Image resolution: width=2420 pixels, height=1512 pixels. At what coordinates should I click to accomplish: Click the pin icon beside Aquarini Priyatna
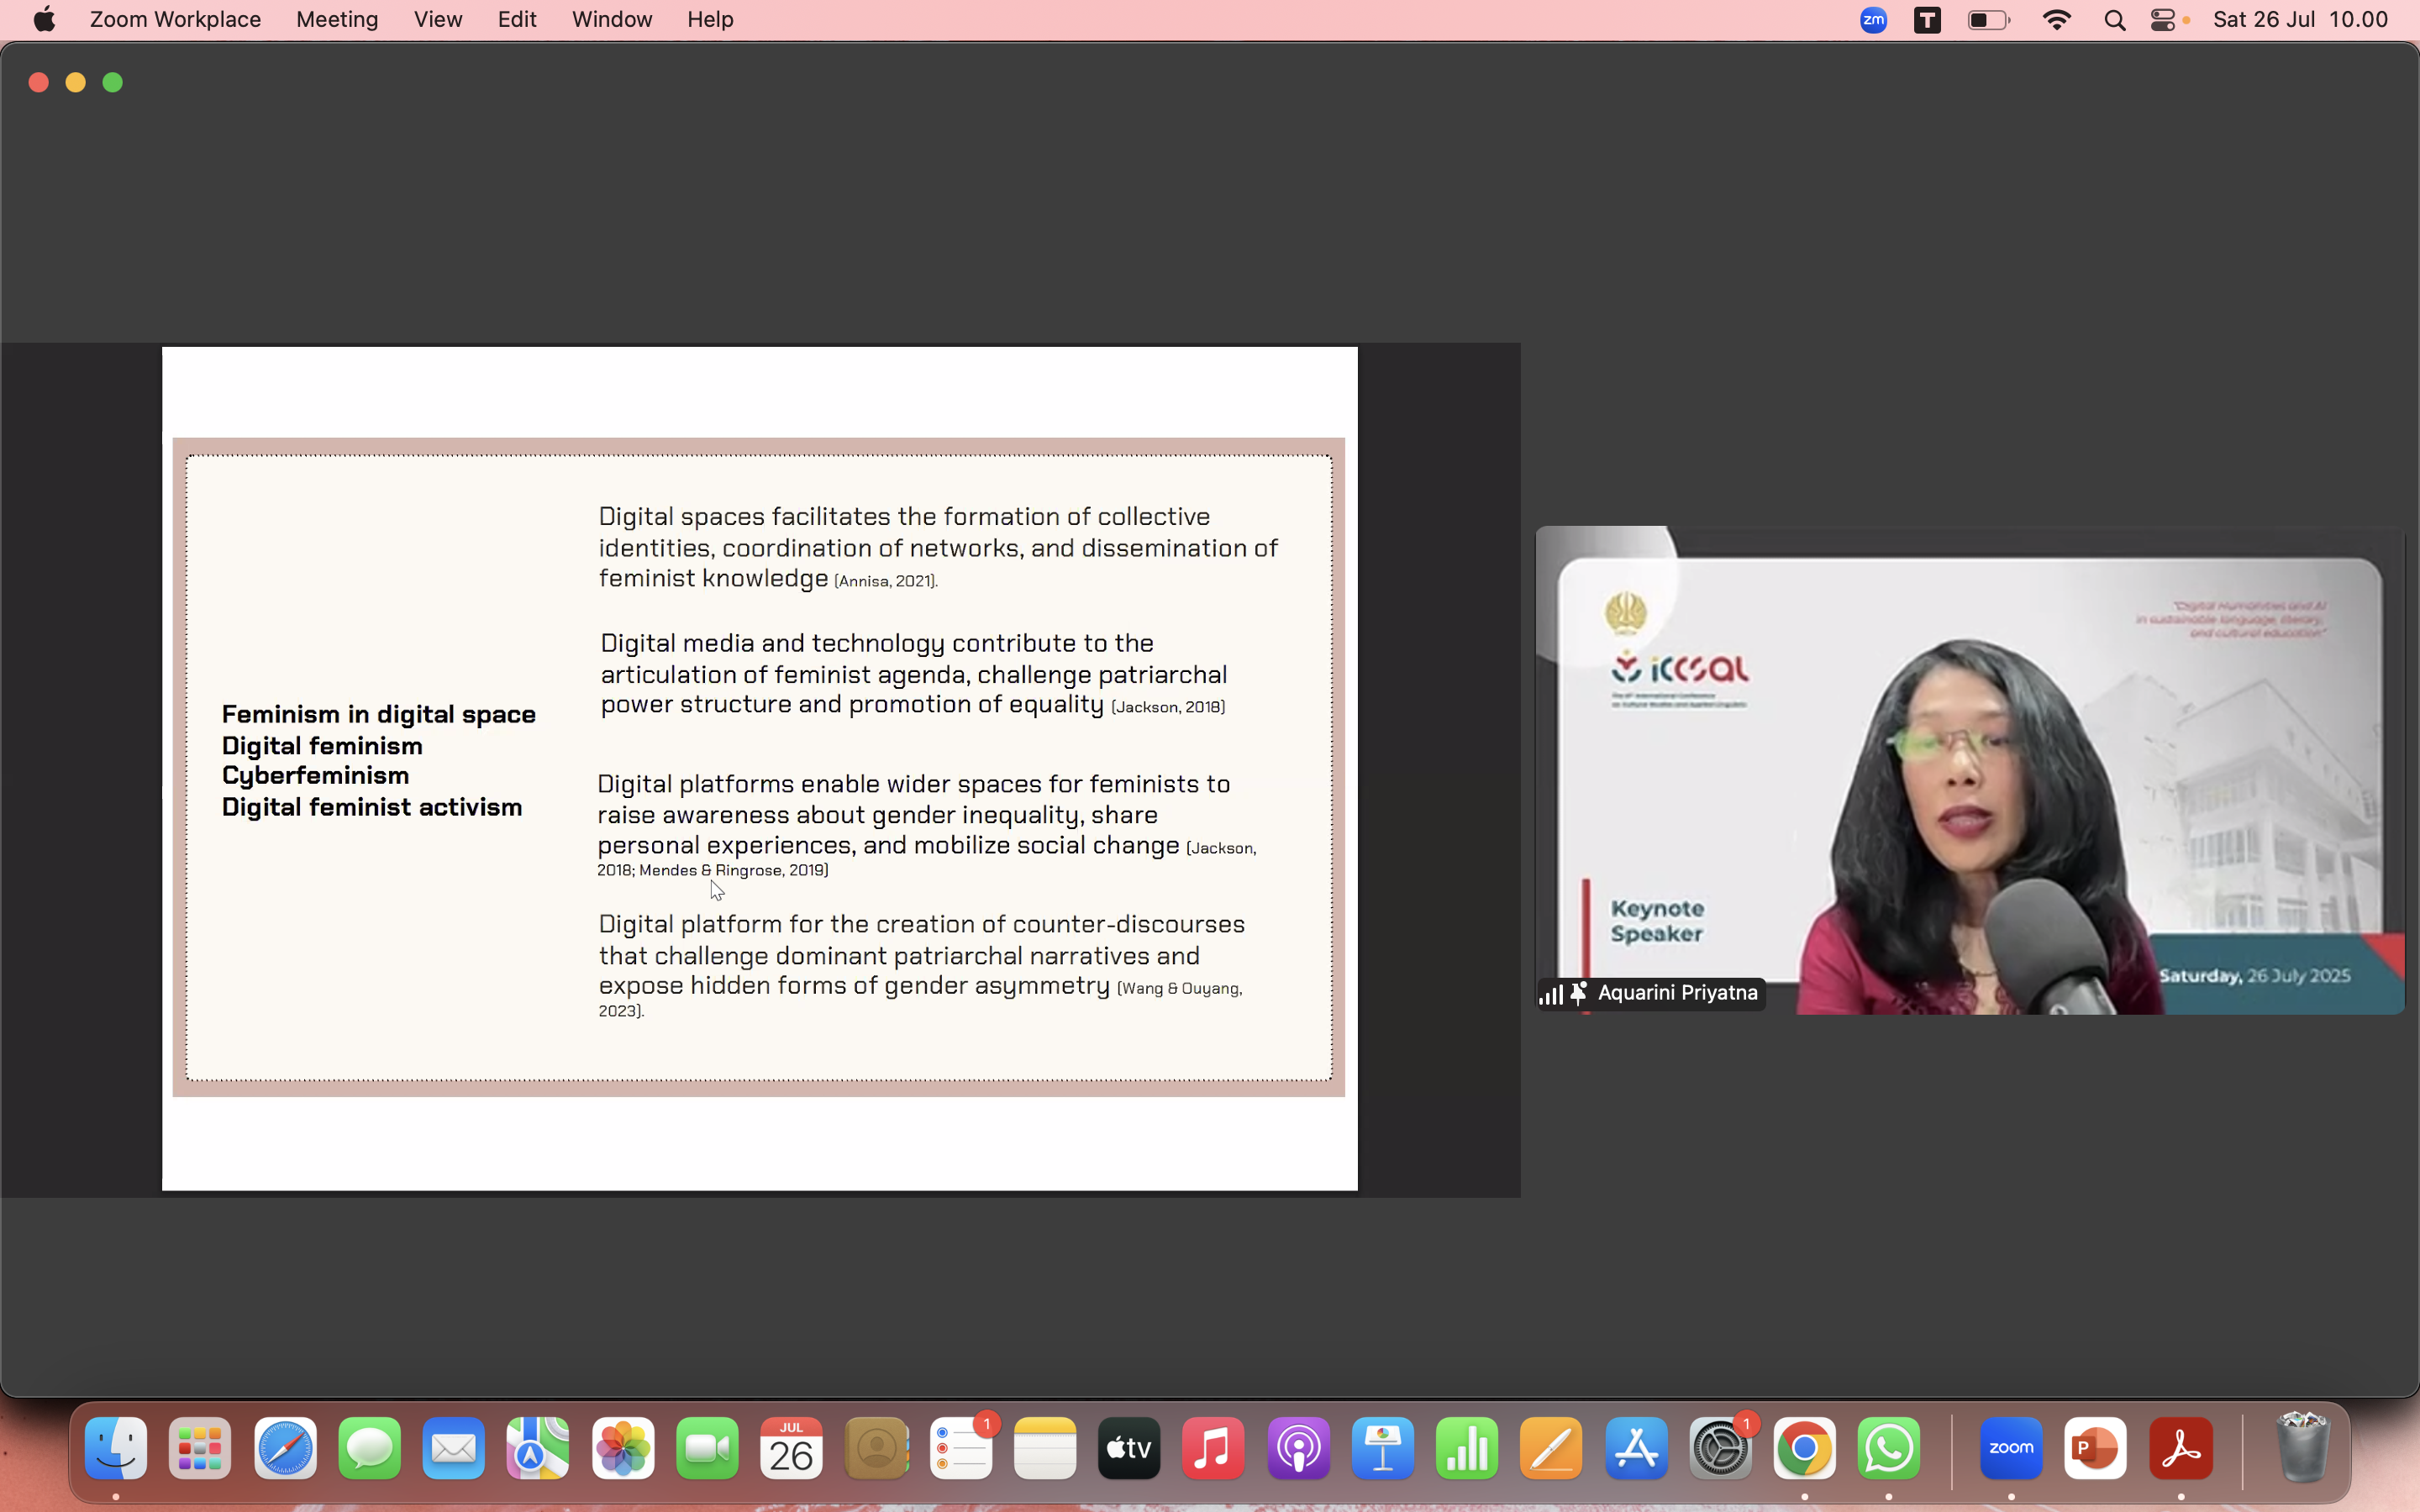[x=1578, y=993]
